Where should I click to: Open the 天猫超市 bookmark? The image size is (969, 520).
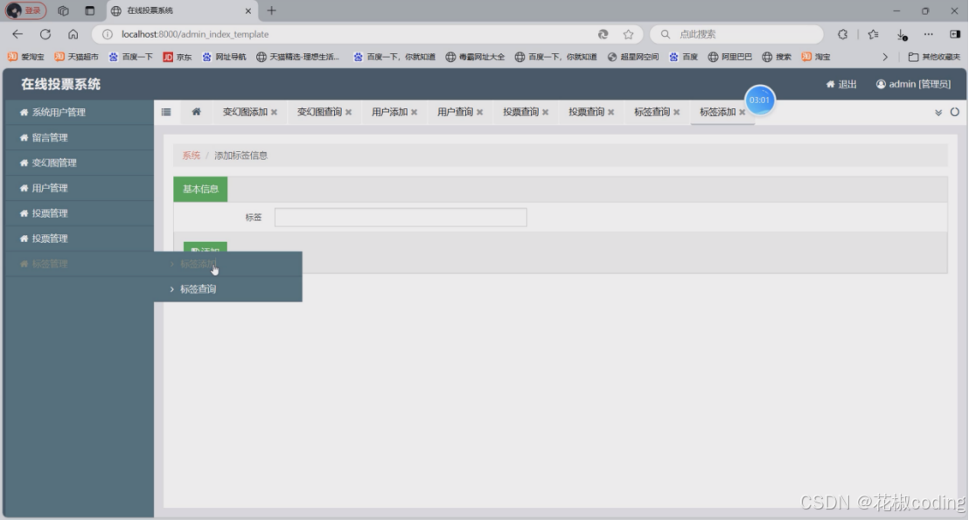(77, 57)
